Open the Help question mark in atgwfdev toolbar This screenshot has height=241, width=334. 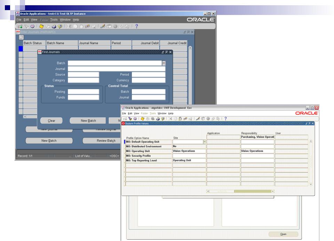pyautogui.click(x=225, y=118)
